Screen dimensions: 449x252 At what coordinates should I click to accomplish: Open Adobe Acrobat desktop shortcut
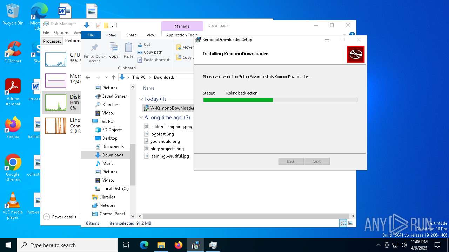[13, 92]
